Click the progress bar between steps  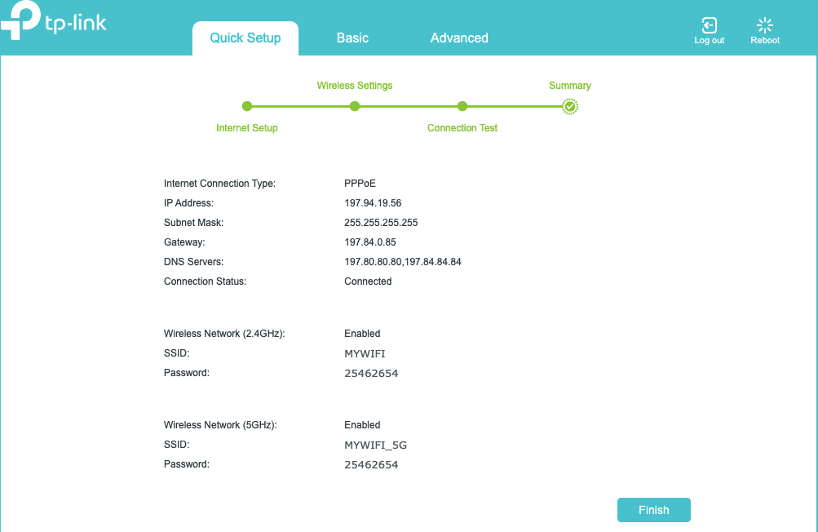[409, 106]
